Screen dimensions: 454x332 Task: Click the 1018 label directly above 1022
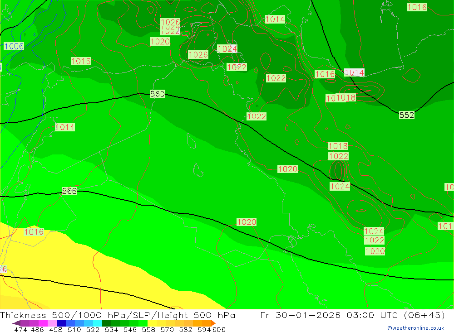(338, 146)
